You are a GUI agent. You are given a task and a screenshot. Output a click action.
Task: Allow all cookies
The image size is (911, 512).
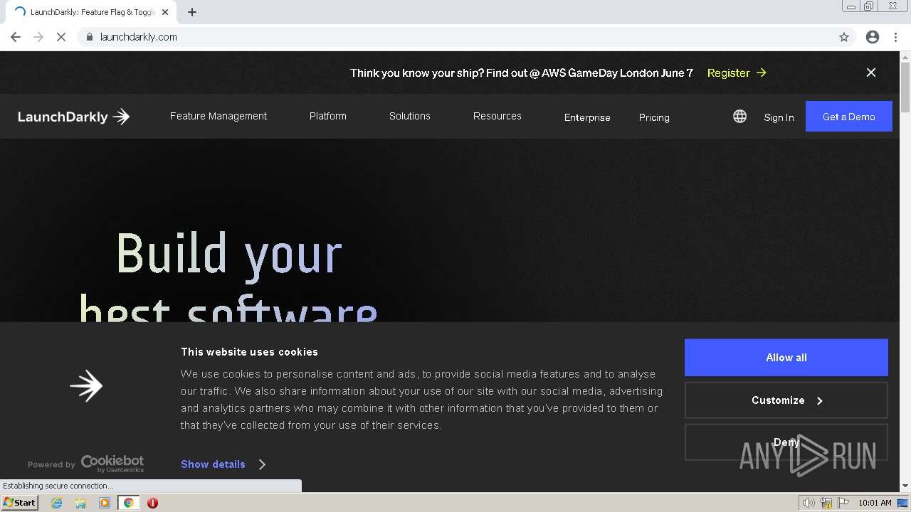point(786,358)
